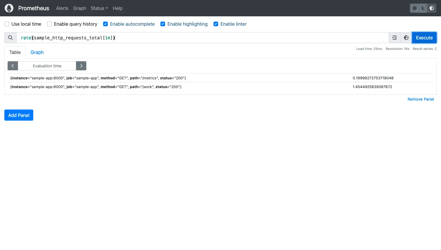Expand the Status dropdown menu

tap(99, 8)
